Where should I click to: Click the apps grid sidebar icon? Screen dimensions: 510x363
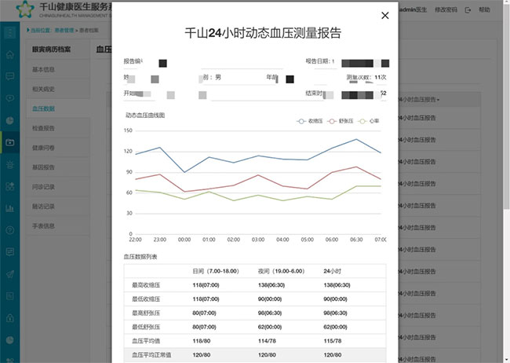tap(9, 186)
